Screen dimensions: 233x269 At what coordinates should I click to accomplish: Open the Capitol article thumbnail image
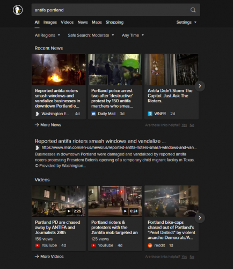(x=171, y=69)
